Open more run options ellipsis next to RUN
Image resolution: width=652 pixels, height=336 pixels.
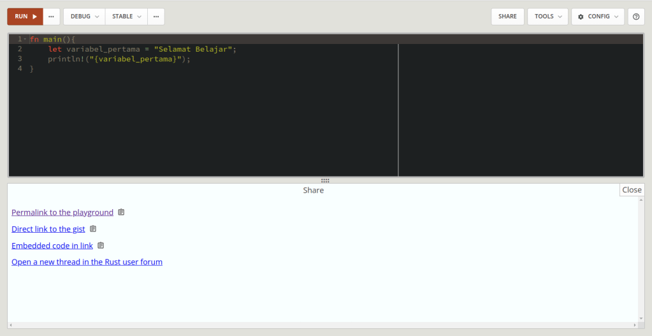[x=52, y=17]
